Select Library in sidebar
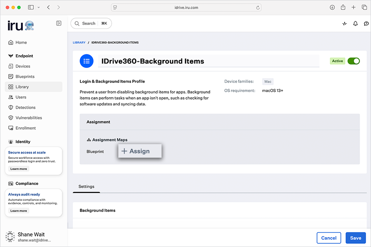This screenshot has width=371, height=247. pyautogui.click(x=33, y=87)
